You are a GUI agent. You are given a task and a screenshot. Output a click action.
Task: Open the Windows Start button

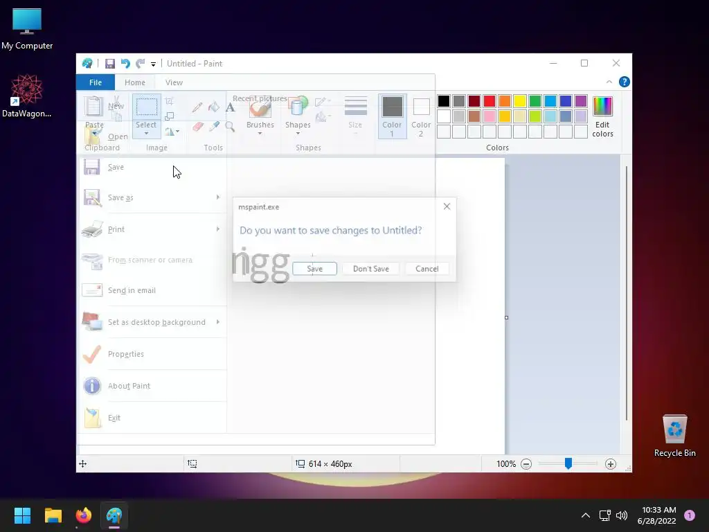click(22, 515)
